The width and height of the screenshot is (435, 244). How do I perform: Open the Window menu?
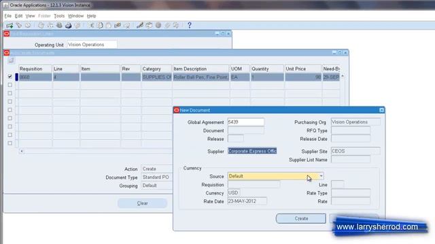(x=75, y=16)
